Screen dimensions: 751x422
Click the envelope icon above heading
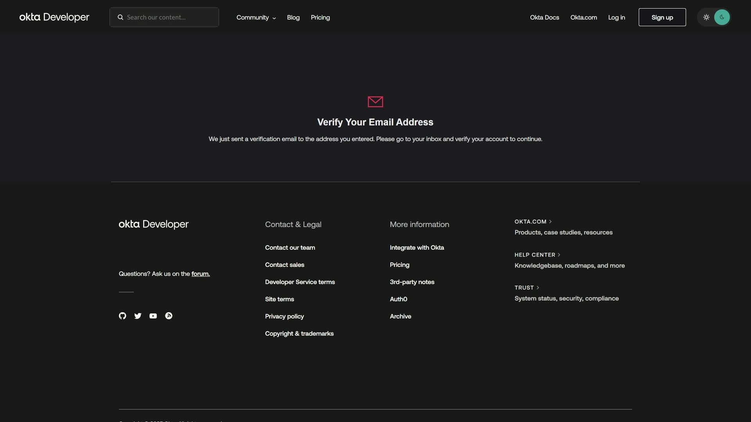click(375, 102)
